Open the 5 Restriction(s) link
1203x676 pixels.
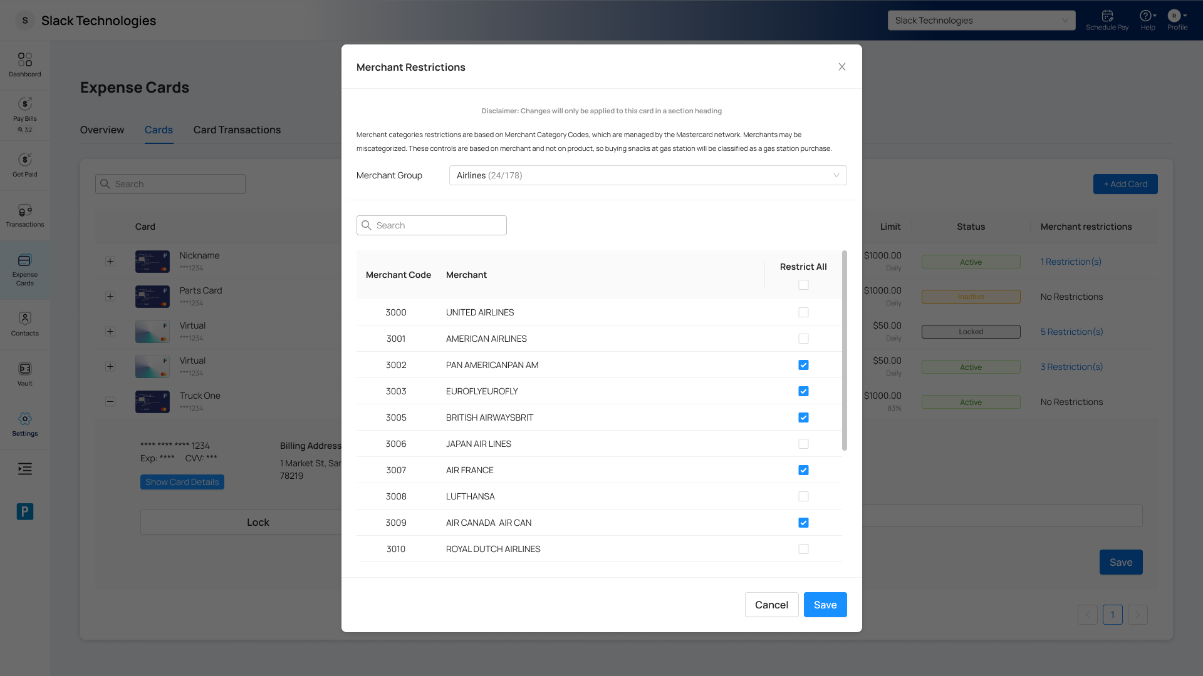[x=1071, y=332]
